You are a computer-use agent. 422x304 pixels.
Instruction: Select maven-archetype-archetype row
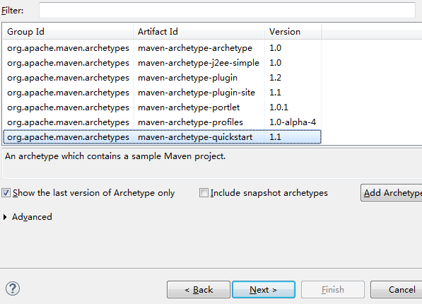[162, 48]
